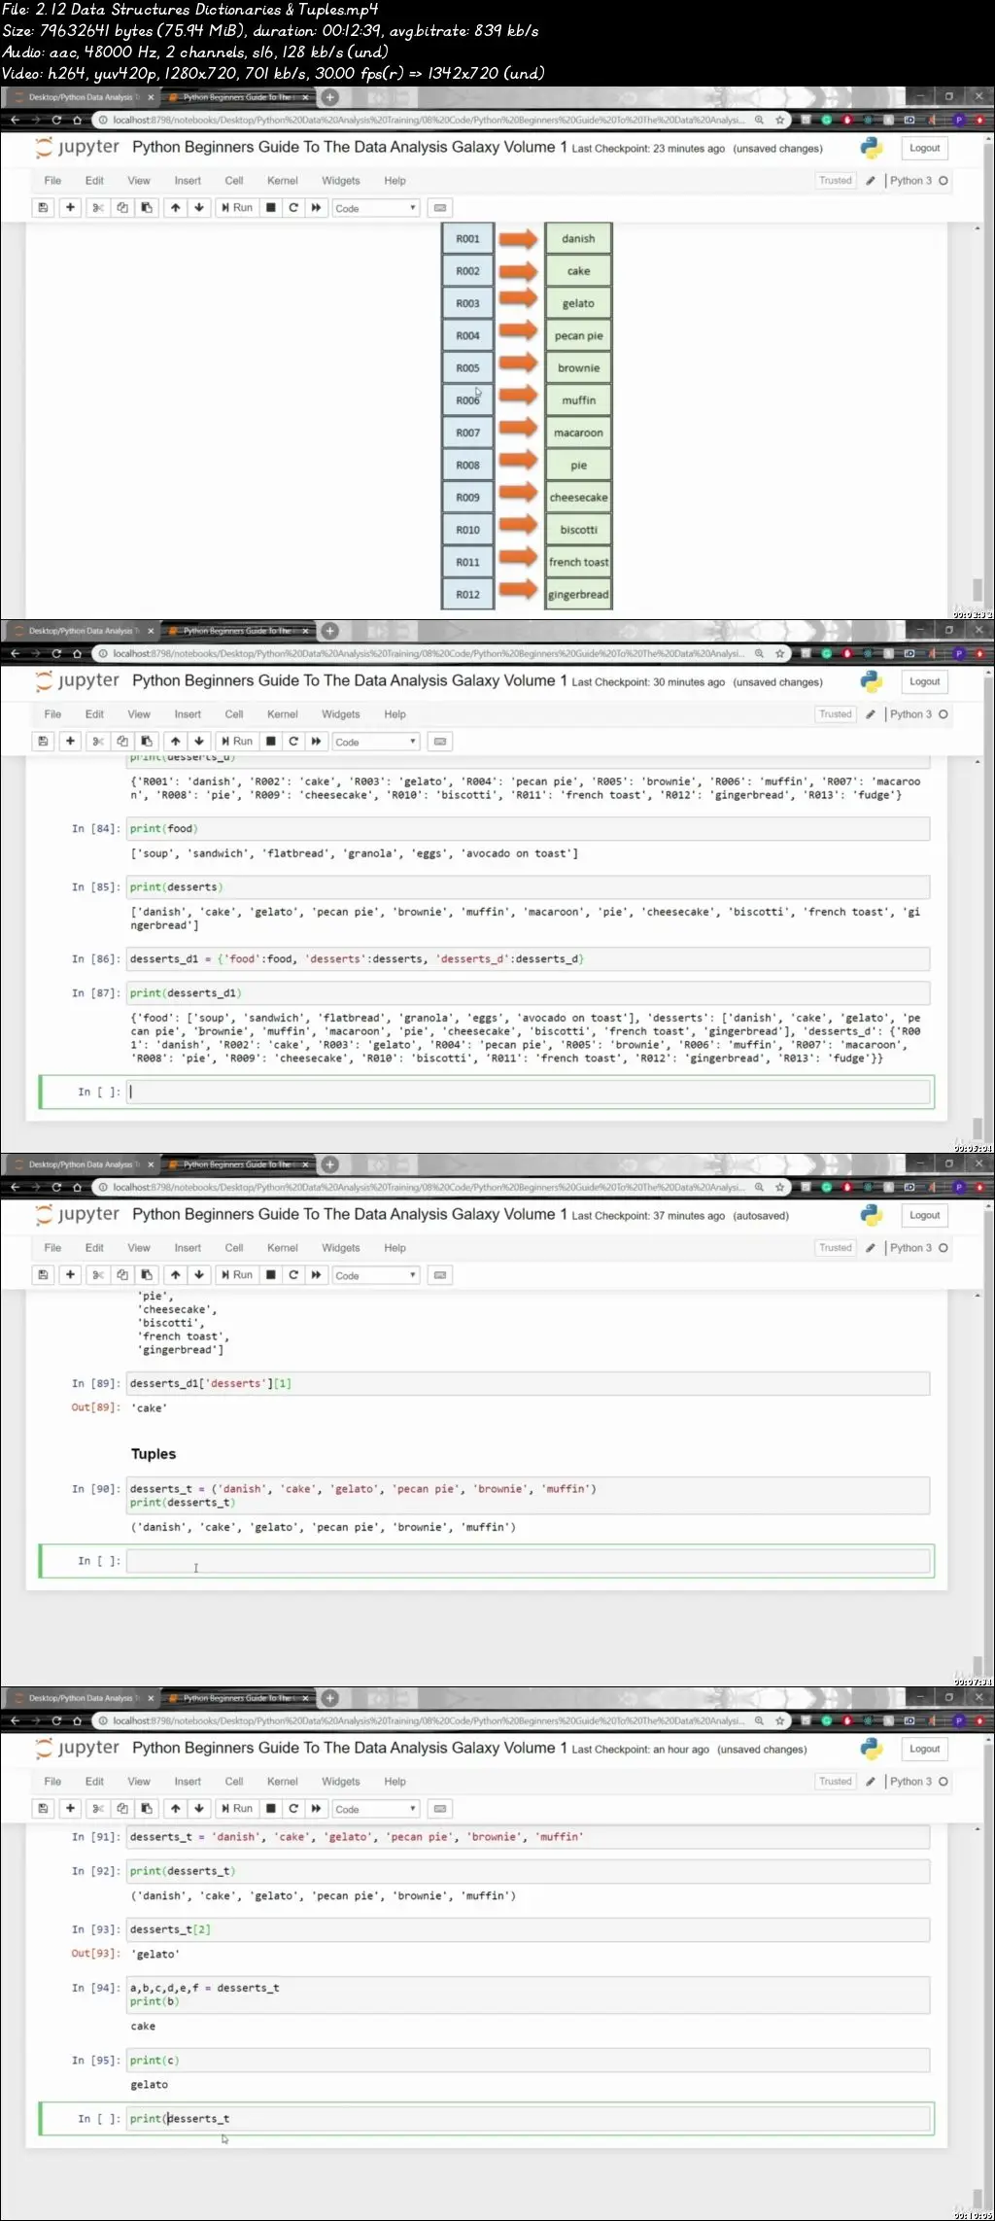Open Edit menu in '30 minutes ago' notebook
Screen dimensions: 995x2221
click(94, 714)
